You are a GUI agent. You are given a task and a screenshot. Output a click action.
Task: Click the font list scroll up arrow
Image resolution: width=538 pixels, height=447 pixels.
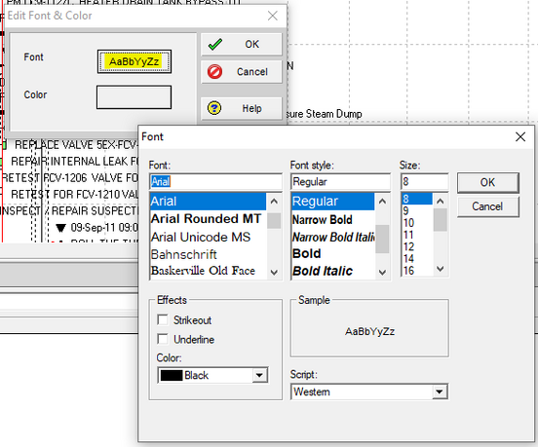coord(274,202)
